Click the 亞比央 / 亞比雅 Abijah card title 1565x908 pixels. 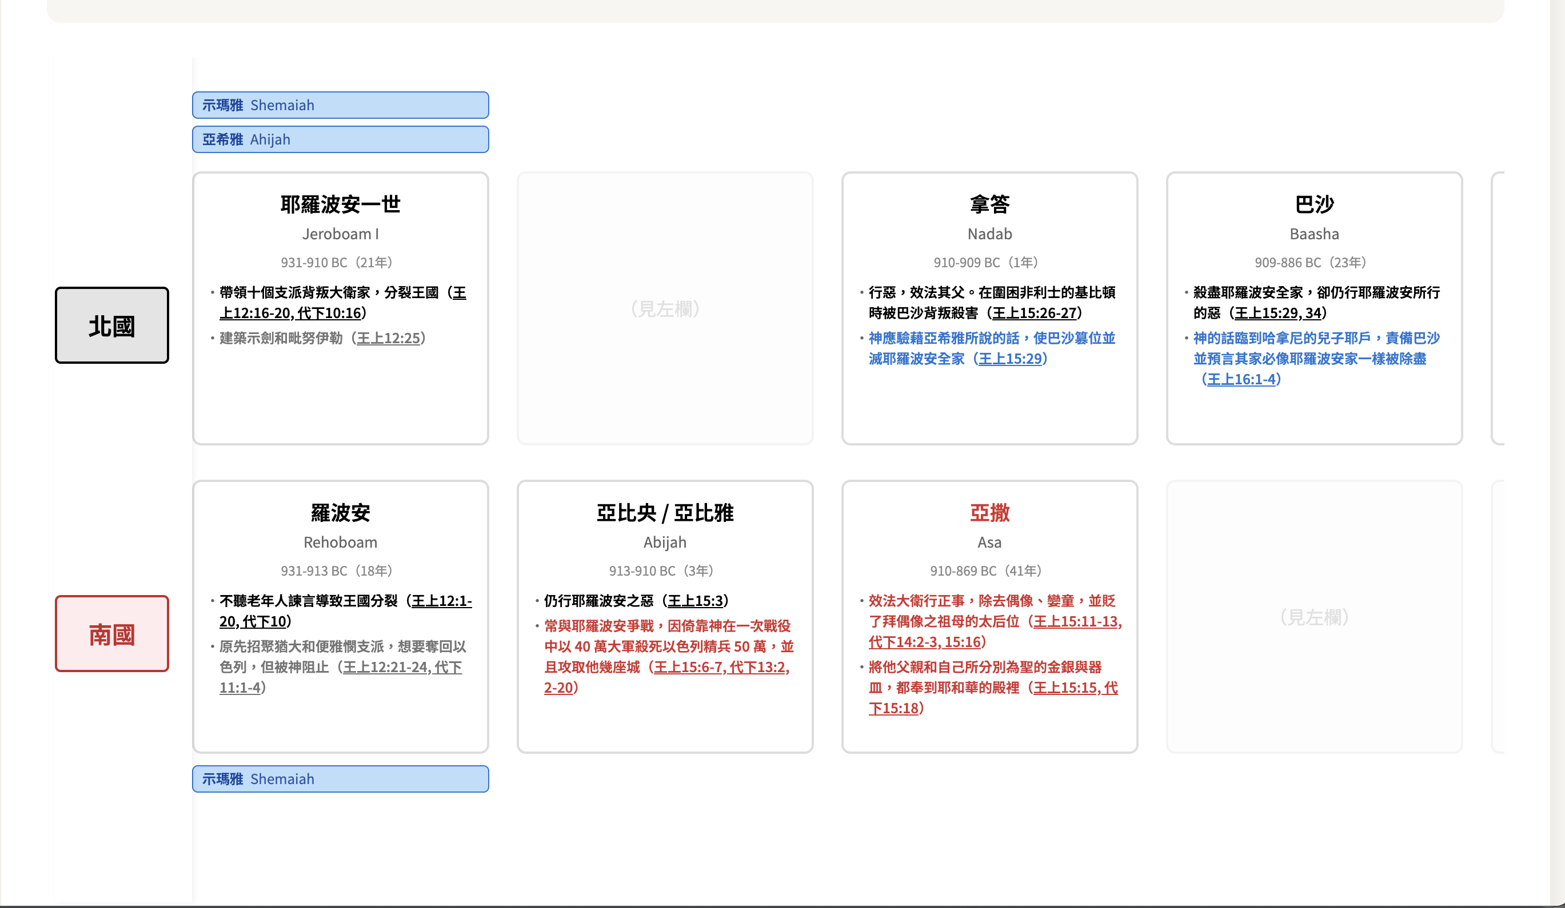(x=665, y=513)
